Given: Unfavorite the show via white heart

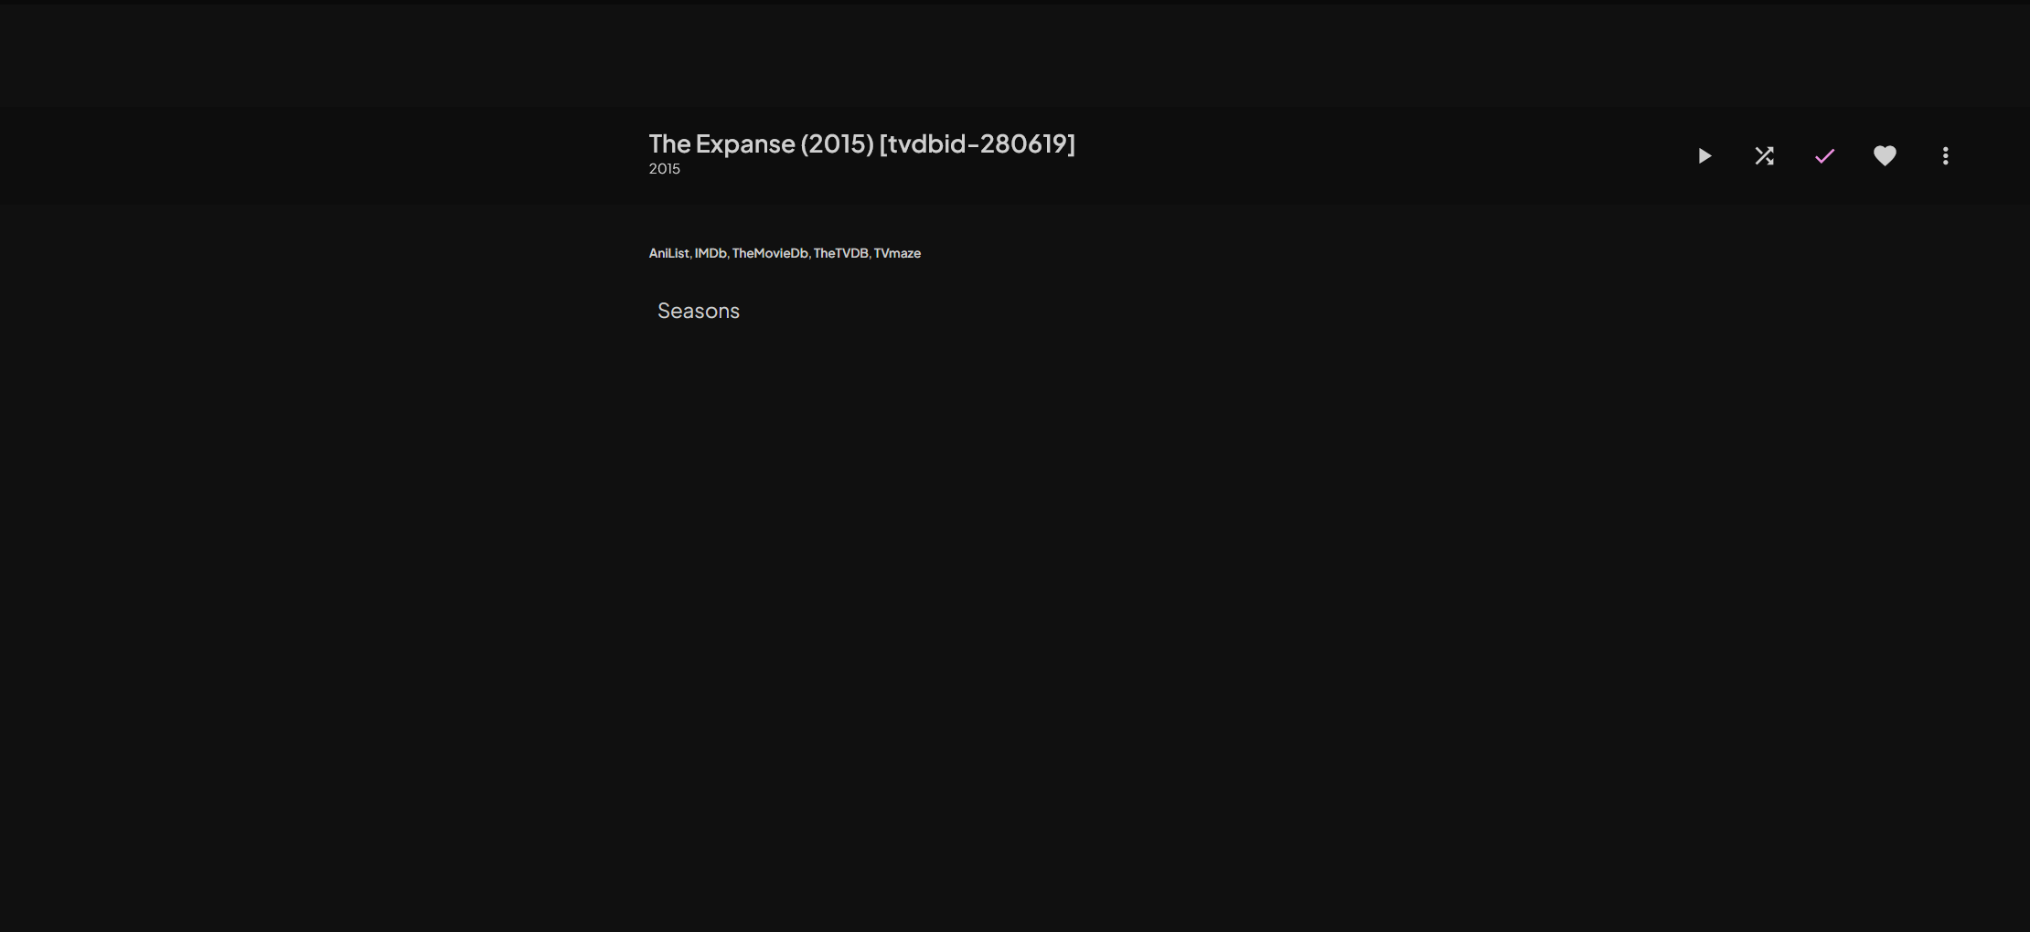Looking at the screenshot, I should coord(1886,156).
